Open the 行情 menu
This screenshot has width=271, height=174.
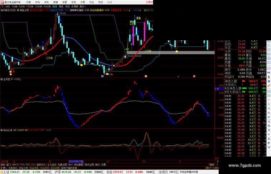point(28,2)
